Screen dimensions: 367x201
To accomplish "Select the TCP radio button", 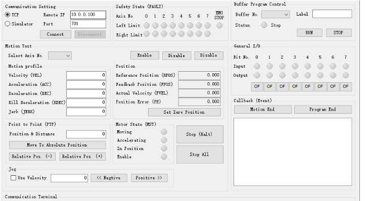I will click(x=8, y=15).
